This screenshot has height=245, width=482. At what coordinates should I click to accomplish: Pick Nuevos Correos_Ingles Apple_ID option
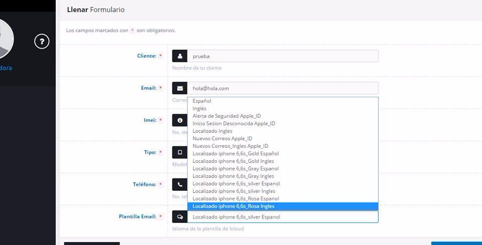283,146
